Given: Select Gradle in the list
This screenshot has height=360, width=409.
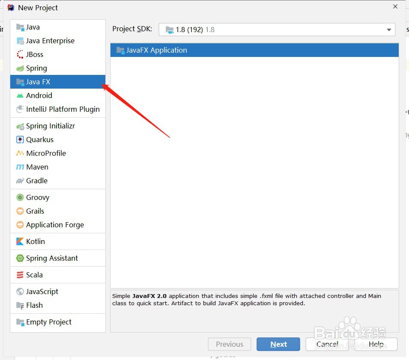Looking at the screenshot, I should click(58, 181).
